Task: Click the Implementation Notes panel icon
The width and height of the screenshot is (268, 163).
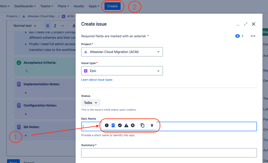Action: click(19, 84)
